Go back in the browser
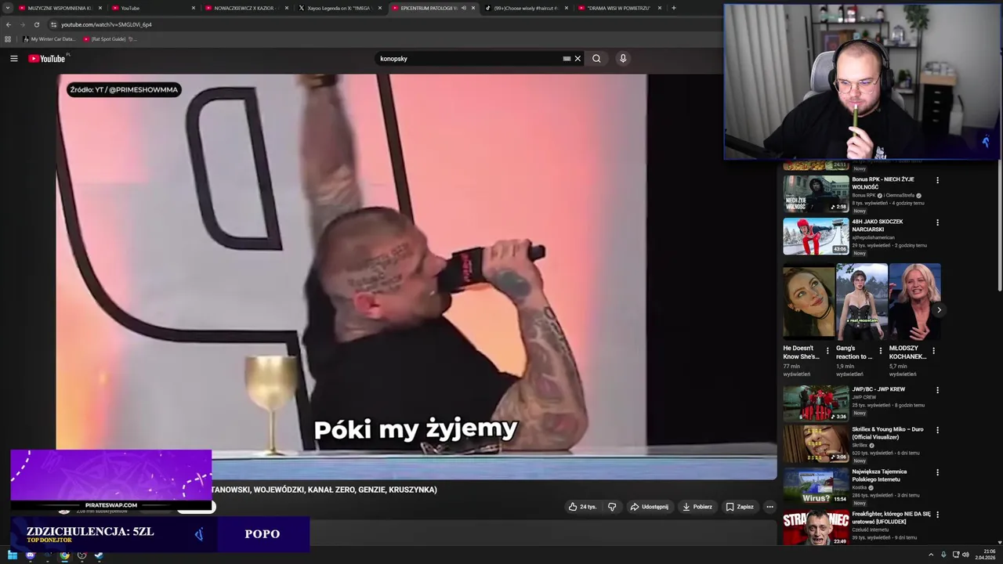 [9, 24]
